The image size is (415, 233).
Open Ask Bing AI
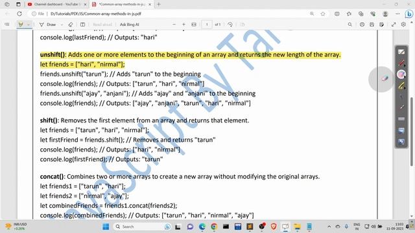130,25
